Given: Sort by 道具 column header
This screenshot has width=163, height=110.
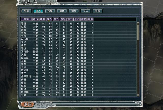Looking at the screenshot, I should coord(90,19).
